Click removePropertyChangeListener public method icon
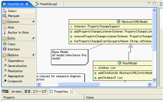 [x=71, y=37]
